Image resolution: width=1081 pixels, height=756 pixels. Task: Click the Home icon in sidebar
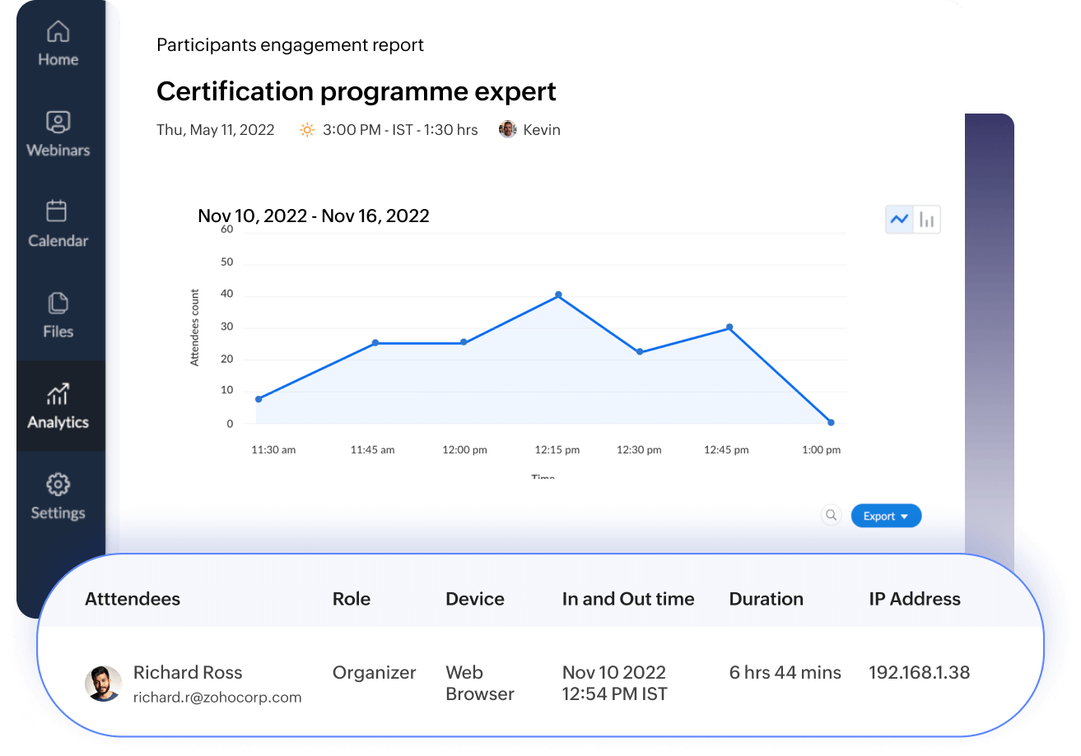coord(58,32)
